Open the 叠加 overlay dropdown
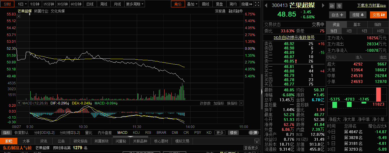The height and width of the screenshot is (153, 389). coord(192,4)
